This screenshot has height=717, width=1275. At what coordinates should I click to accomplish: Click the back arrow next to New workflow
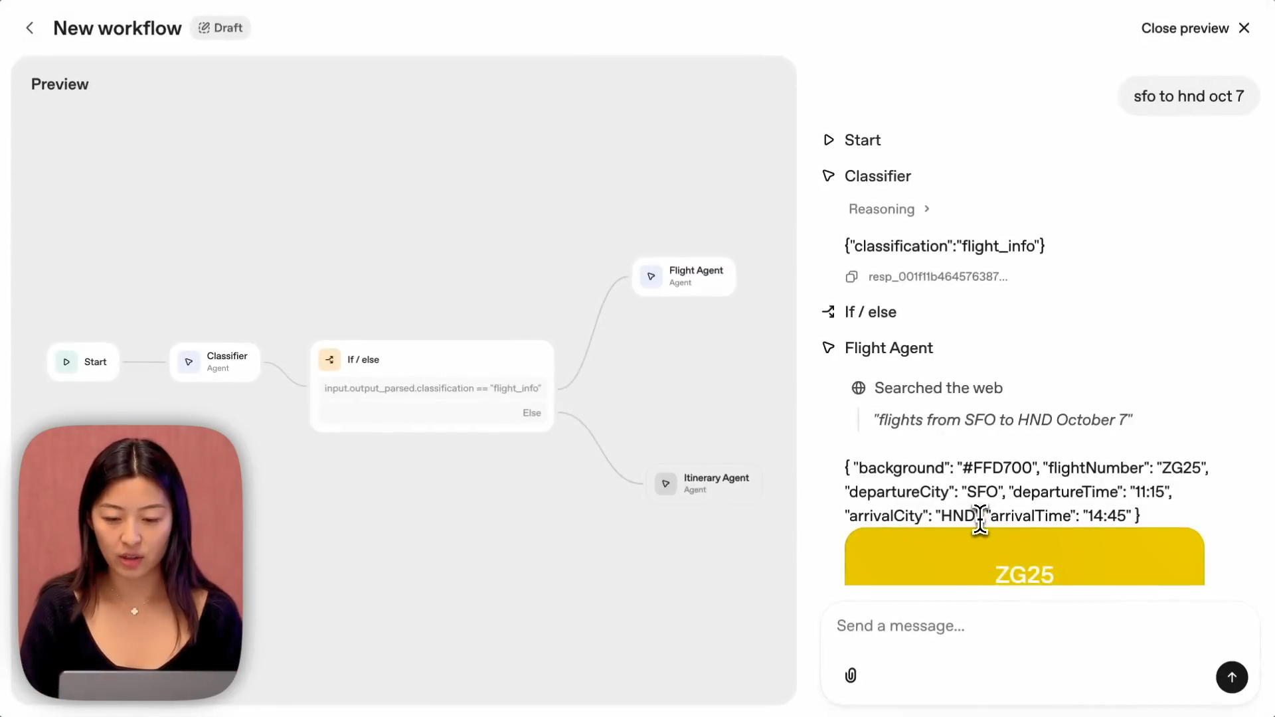(29, 28)
